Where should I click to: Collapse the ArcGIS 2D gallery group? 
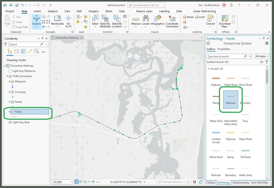[209, 69]
